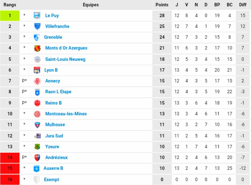Click the Equipes column header
Screen dimensions: 251x185
click(90, 5)
